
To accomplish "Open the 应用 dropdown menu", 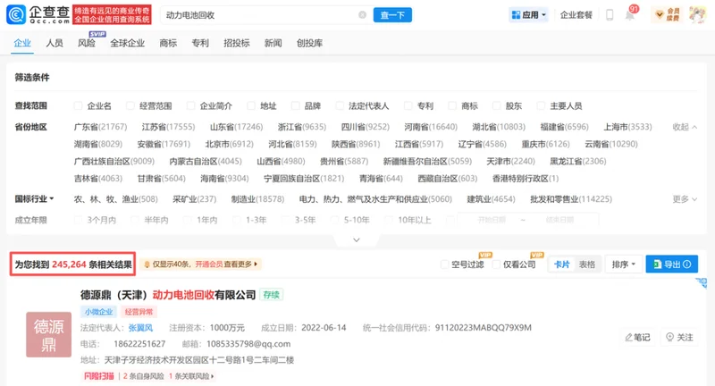I will (x=528, y=15).
